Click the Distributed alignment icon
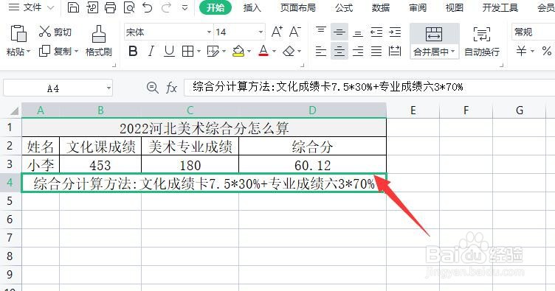Viewport: 555px width, 291px height. tap(395, 52)
